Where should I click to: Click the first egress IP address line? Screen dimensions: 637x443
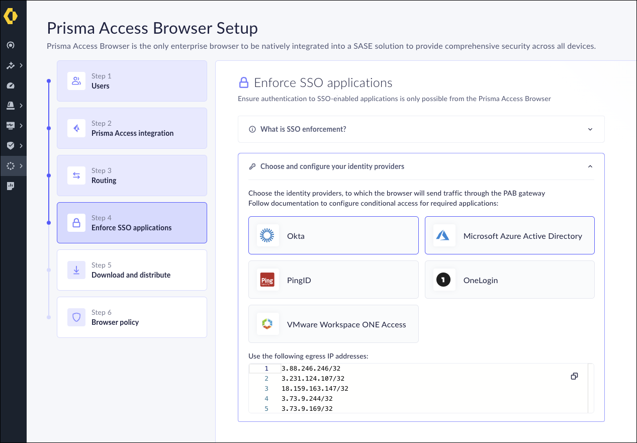[311, 369]
